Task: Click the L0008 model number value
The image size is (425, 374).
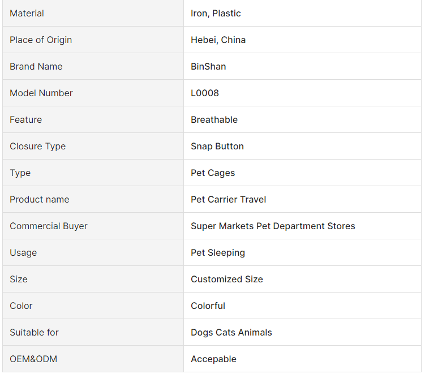Action: [x=205, y=93]
